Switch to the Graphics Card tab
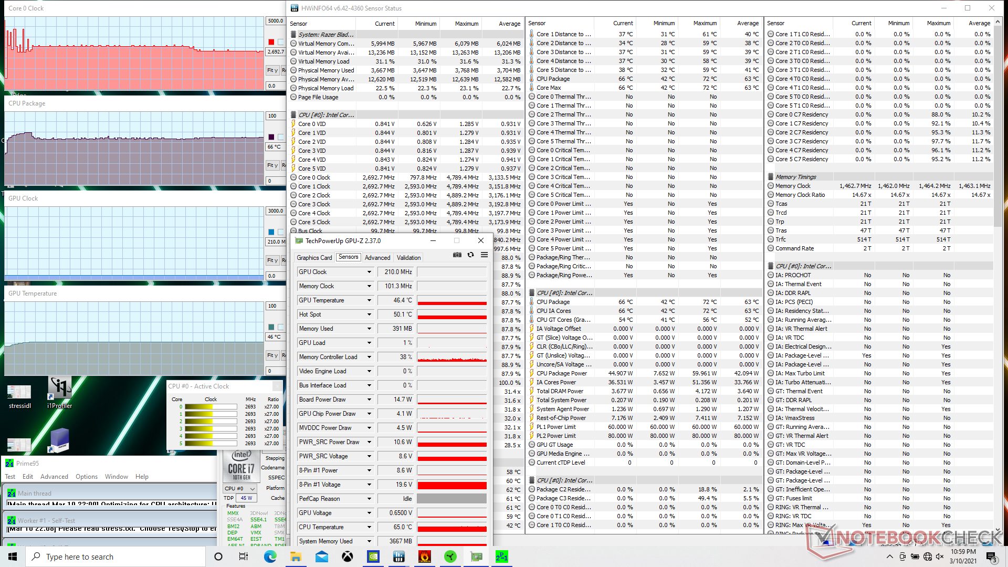Image resolution: width=1008 pixels, height=567 pixels. (x=314, y=258)
